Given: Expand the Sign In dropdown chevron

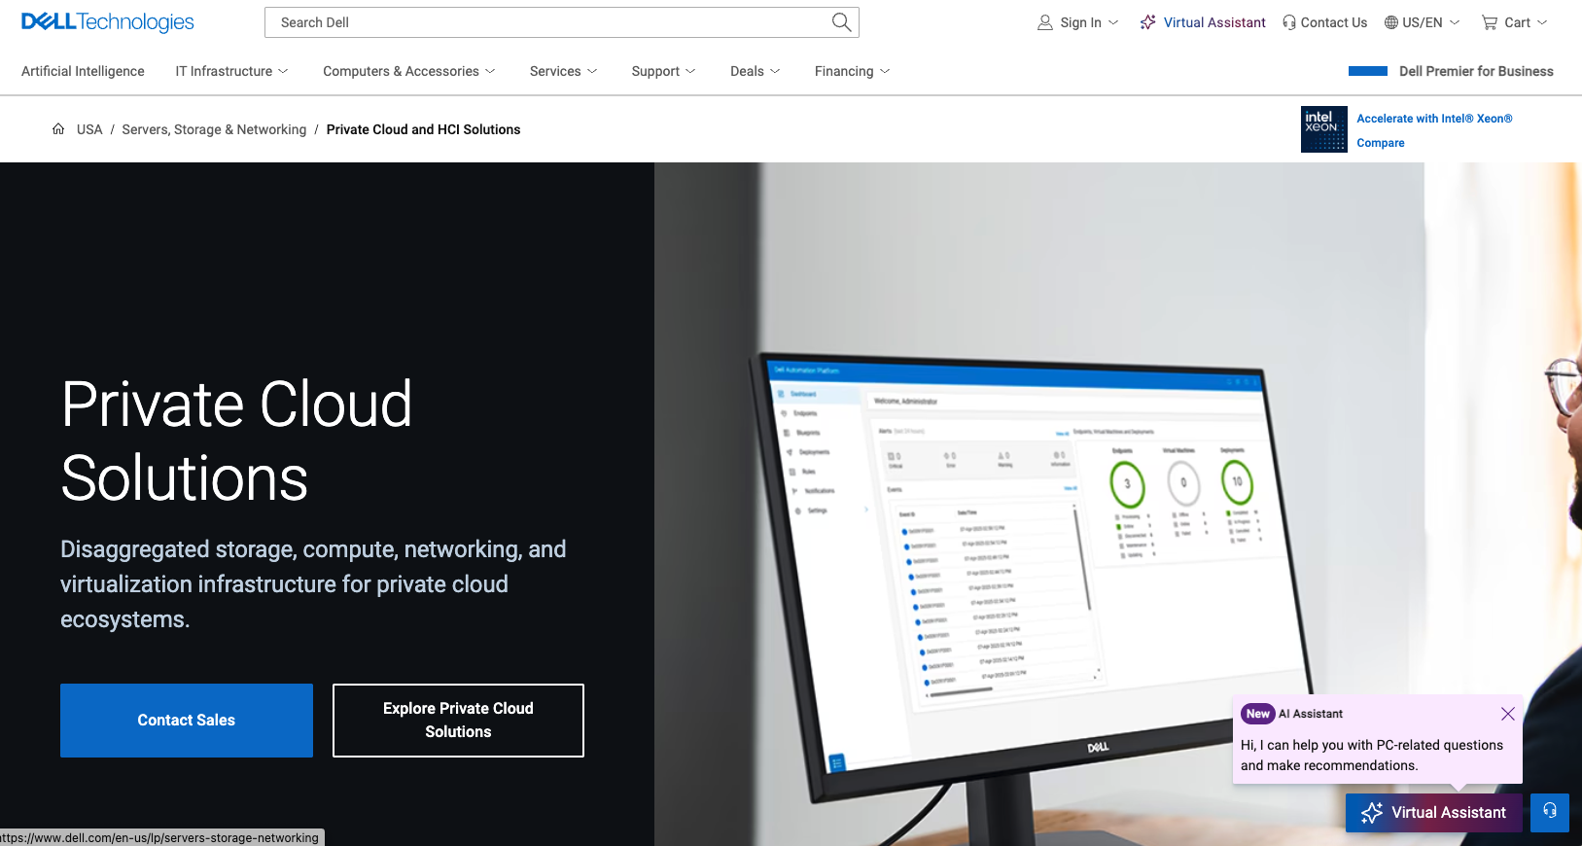Looking at the screenshot, I should pos(1113,22).
